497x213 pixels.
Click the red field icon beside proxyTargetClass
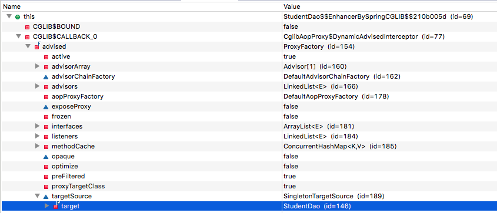(x=46, y=187)
